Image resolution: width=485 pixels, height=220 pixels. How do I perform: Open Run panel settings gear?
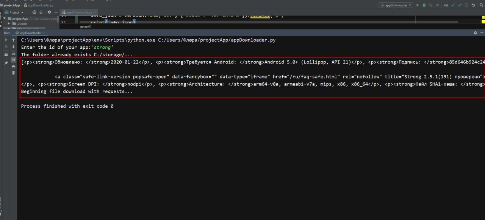point(476,33)
